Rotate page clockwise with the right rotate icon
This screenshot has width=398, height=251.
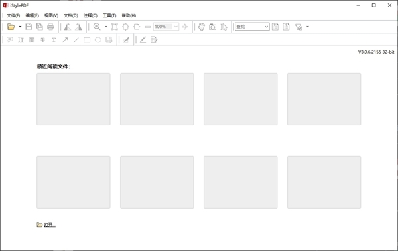tap(78, 27)
